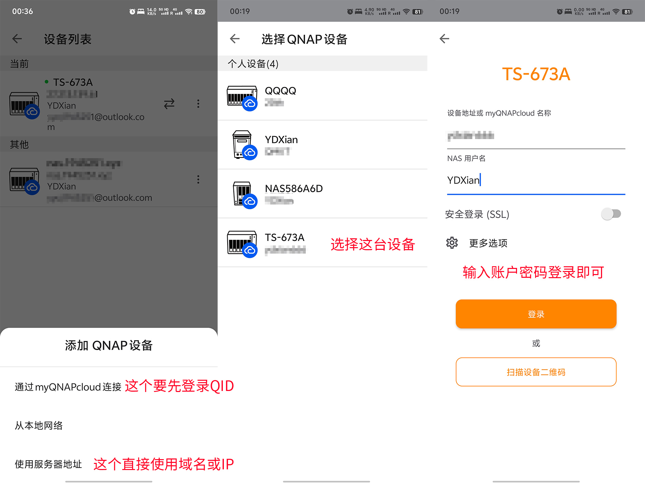Select the NAS586A6D device
This screenshot has width=645, height=483.
[293, 193]
